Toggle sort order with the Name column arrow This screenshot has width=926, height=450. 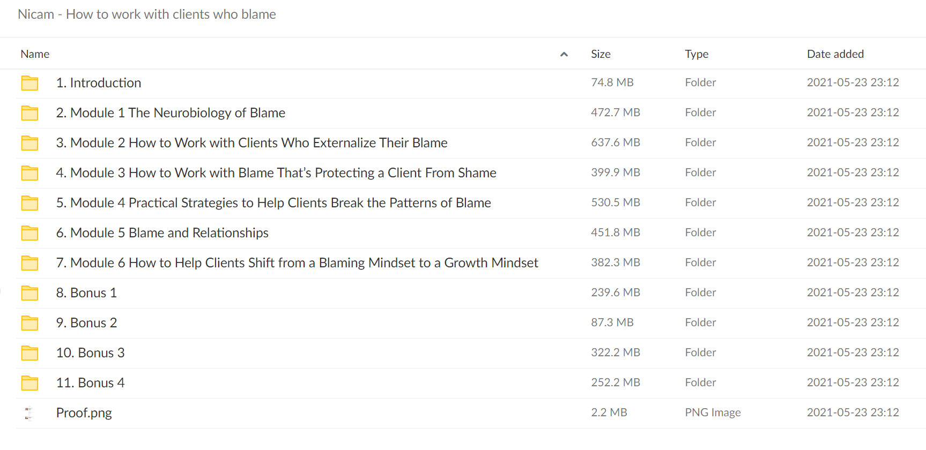564,54
